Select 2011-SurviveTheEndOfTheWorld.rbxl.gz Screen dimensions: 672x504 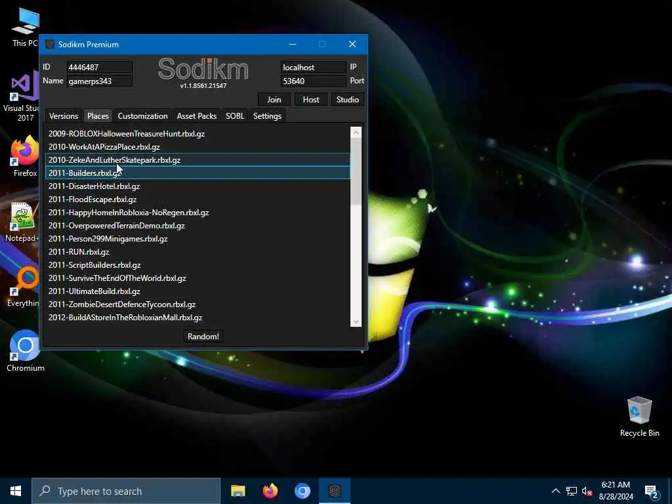pyautogui.click(x=198, y=278)
